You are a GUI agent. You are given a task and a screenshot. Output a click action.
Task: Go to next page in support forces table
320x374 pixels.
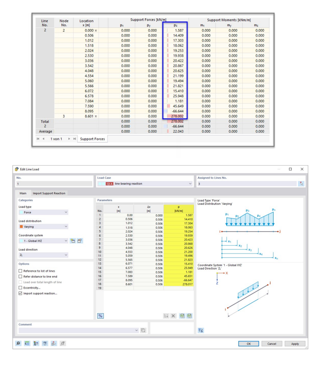tap(69, 139)
